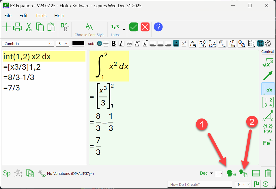Click the black text color swatch
The width and height of the screenshot is (276, 189).
click(78, 44)
